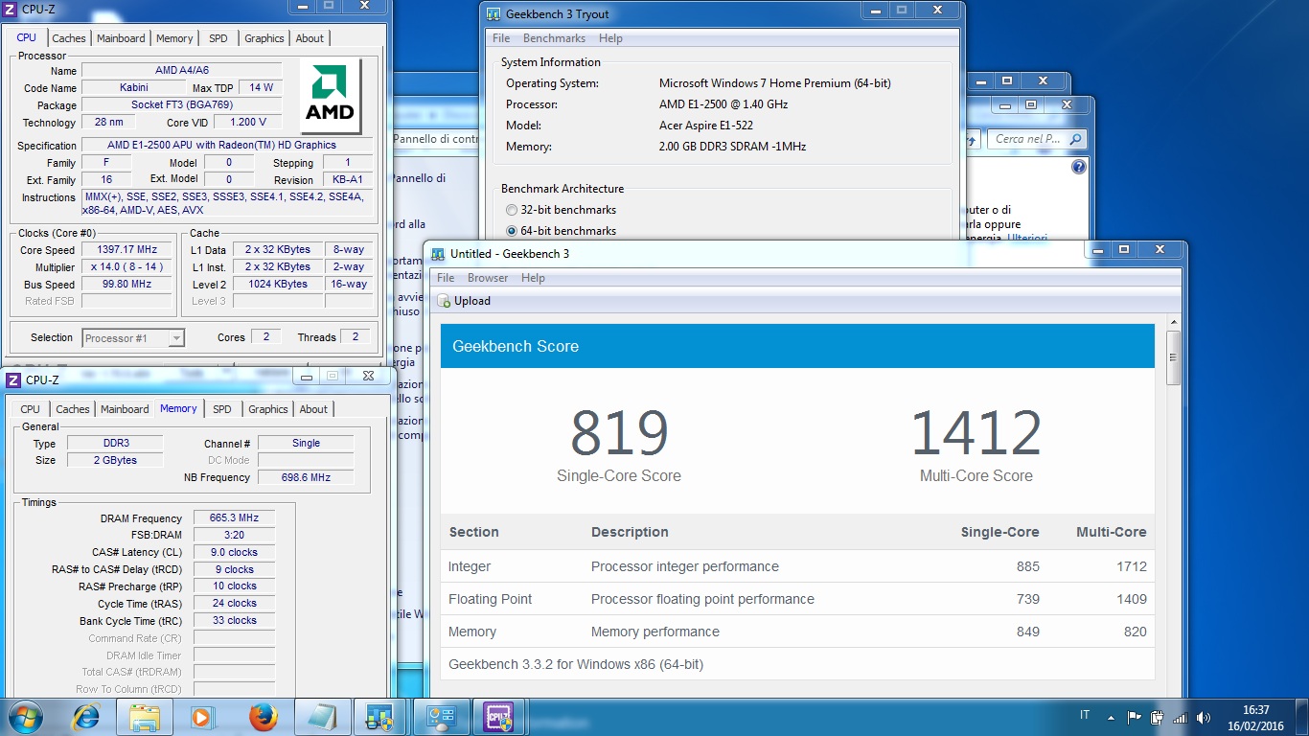1309x736 pixels.
Task: Open Caches tab in lower CPU-Z window
Action: pos(73,409)
